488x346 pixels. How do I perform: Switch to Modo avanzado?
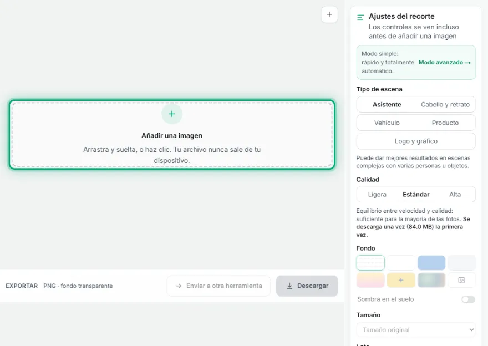[444, 63]
